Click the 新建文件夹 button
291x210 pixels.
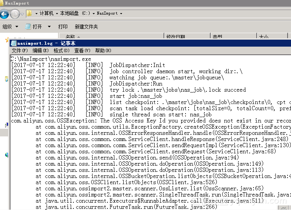click(86, 27)
